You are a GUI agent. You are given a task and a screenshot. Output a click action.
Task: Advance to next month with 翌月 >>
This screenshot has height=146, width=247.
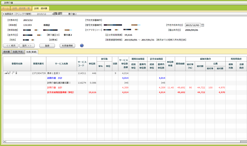pos(27,46)
